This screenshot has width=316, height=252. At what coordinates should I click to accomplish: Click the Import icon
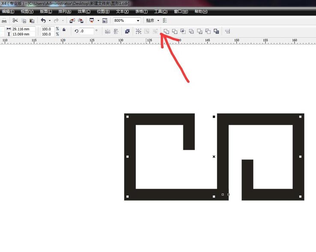tap(72, 21)
